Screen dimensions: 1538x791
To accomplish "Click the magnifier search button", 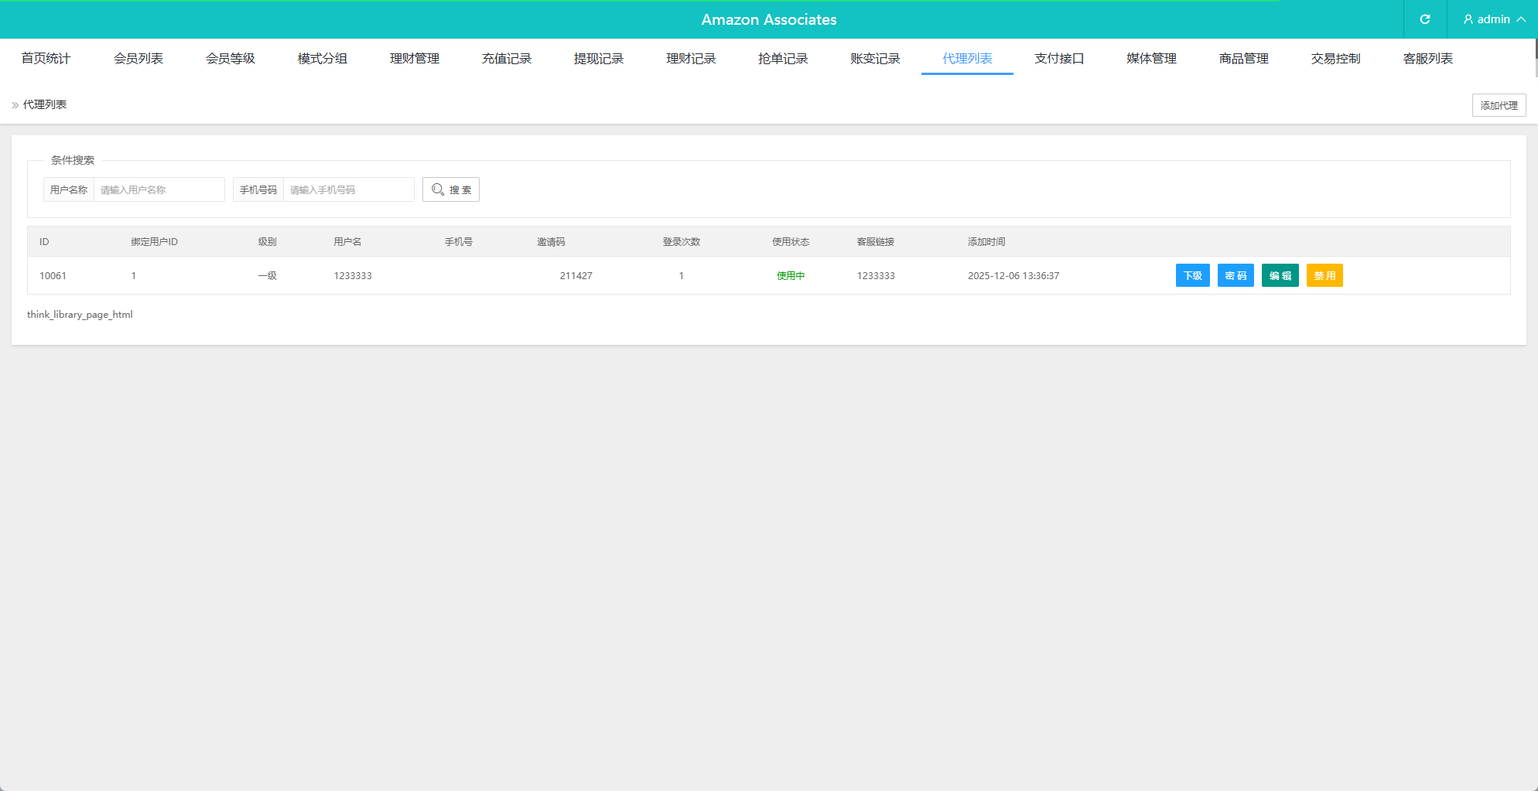I will click(x=451, y=189).
